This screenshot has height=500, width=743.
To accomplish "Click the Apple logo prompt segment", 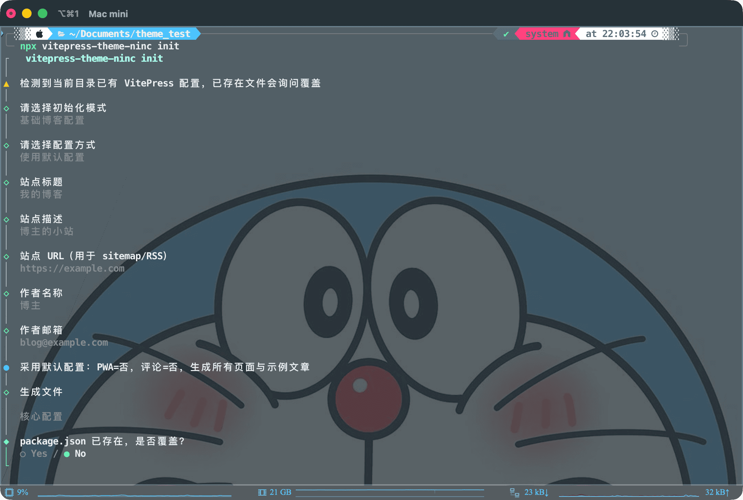I will (x=39, y=34).
